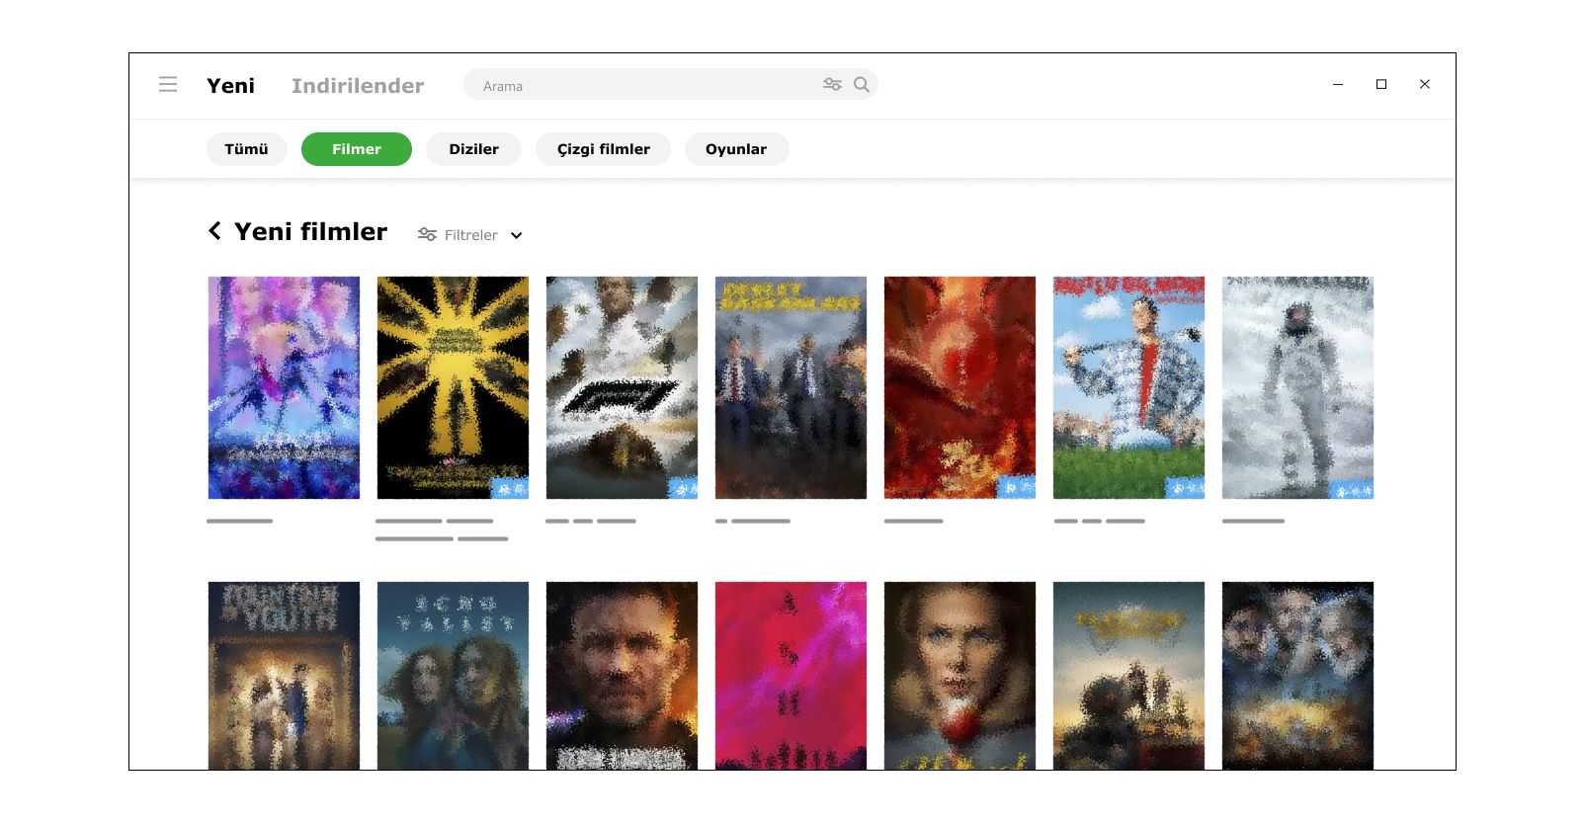Close the application window

(1425, 85)
